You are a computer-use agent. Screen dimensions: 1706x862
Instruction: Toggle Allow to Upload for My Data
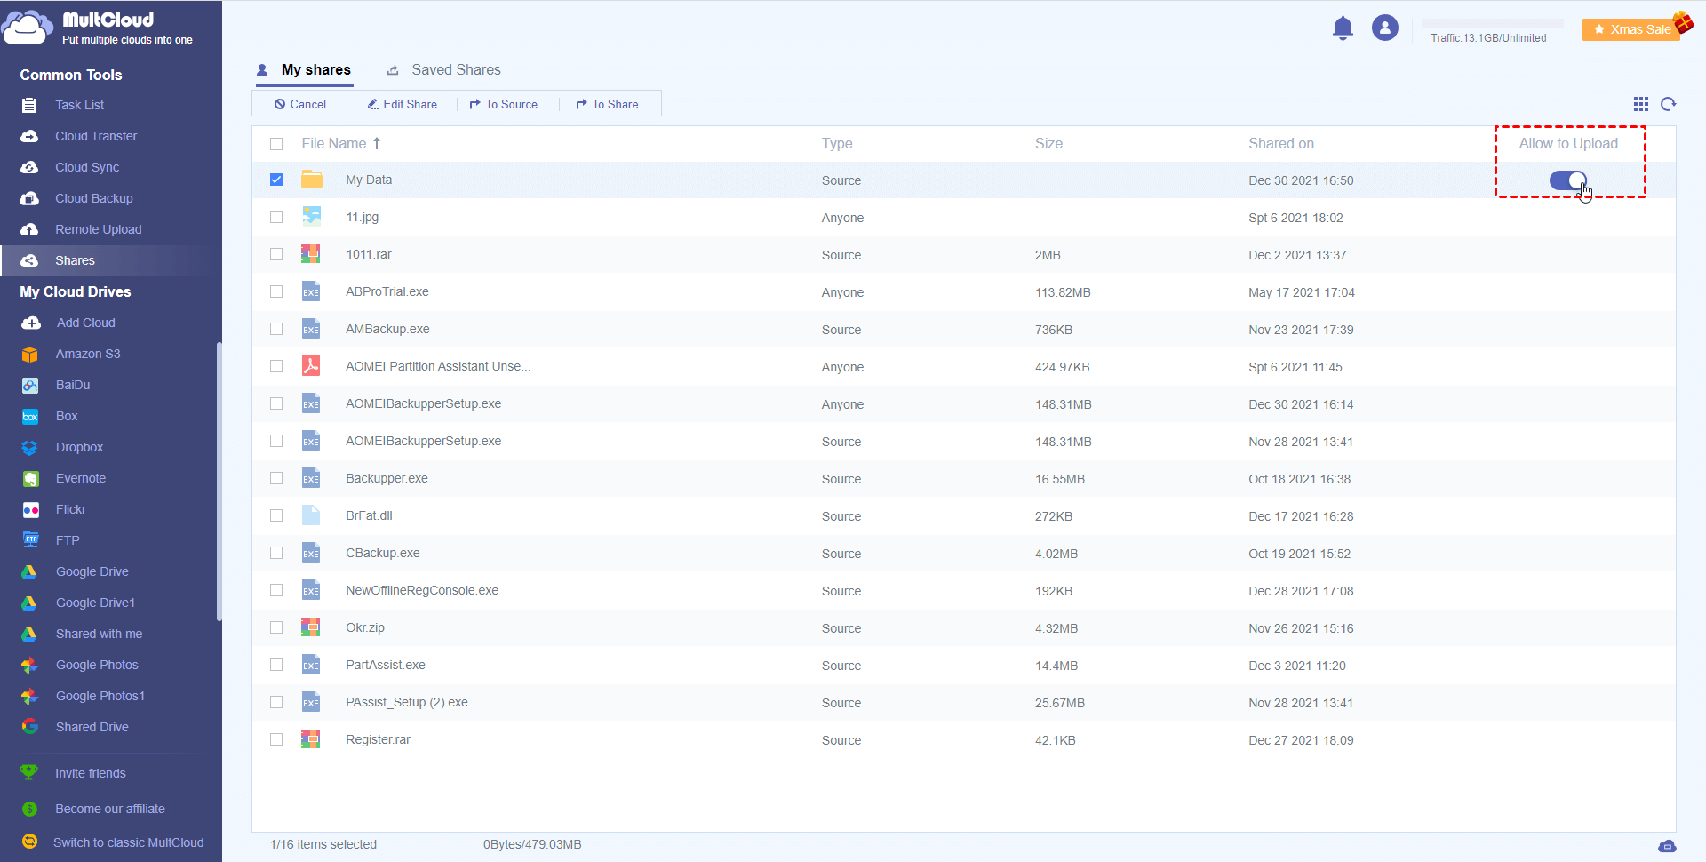[x=1567, y=180]
